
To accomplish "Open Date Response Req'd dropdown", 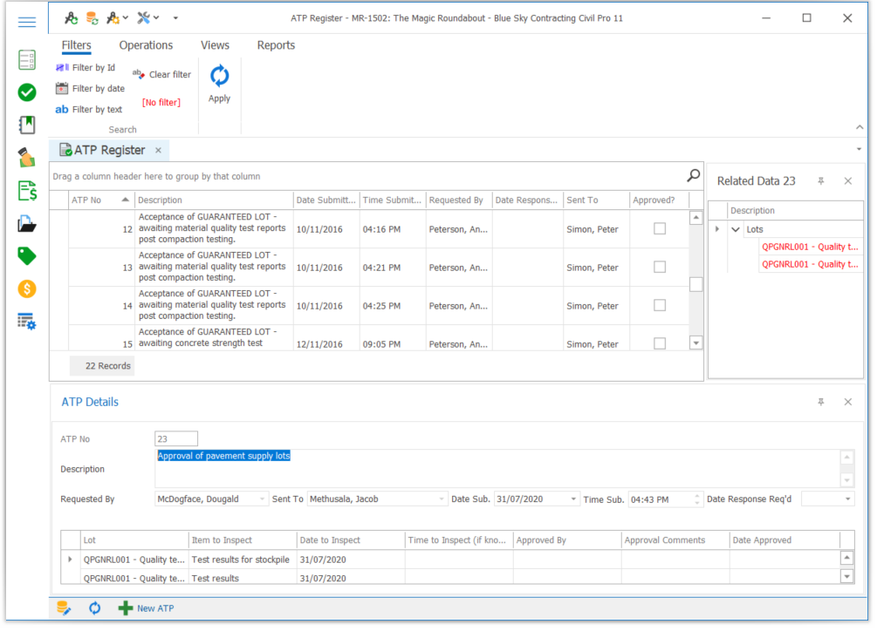I will [848, 499].
